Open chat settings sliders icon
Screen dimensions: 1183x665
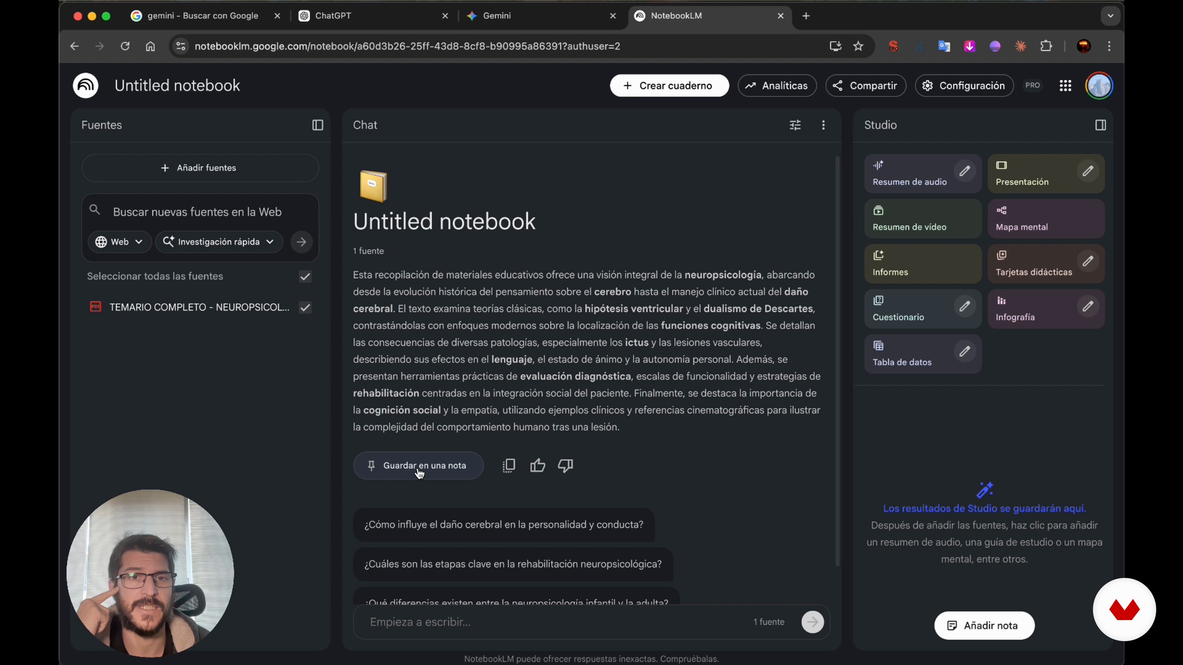coord(795,125)
